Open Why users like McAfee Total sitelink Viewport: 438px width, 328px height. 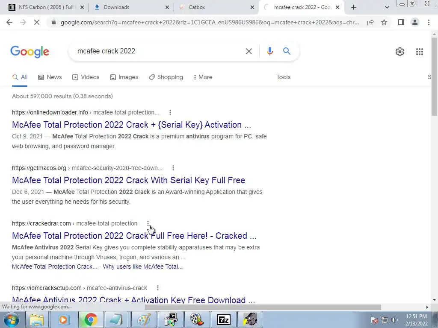143,266
